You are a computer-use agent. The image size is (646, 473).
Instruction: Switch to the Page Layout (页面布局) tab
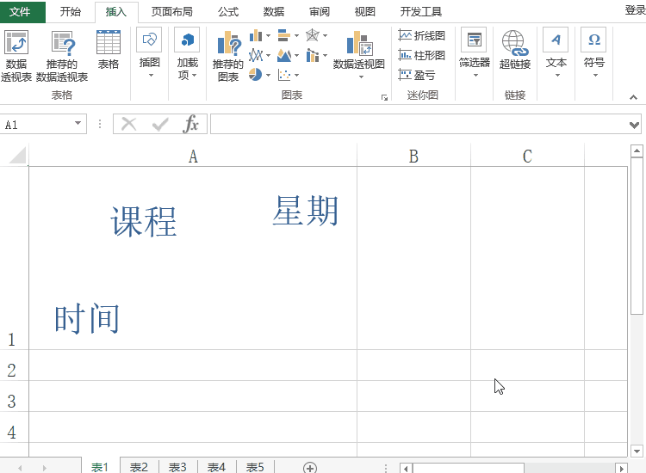pos(171,11)
